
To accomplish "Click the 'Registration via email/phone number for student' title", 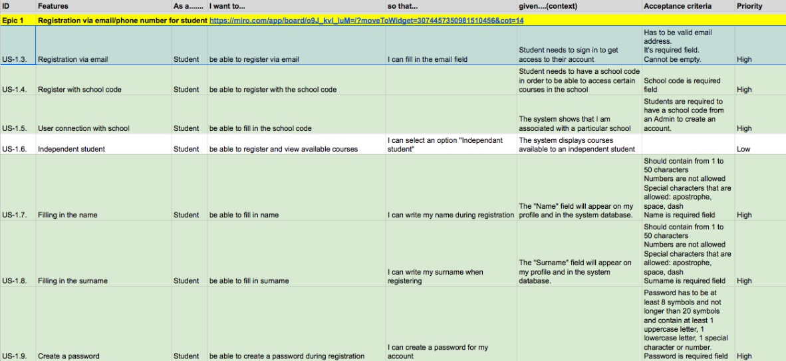I will (123, 21).
